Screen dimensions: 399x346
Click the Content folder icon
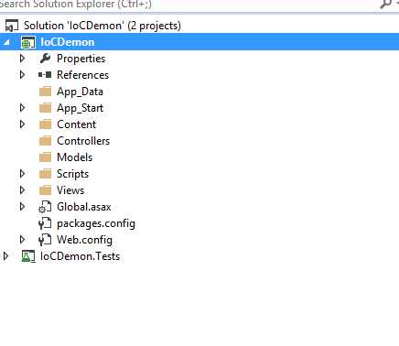point(45,124)
